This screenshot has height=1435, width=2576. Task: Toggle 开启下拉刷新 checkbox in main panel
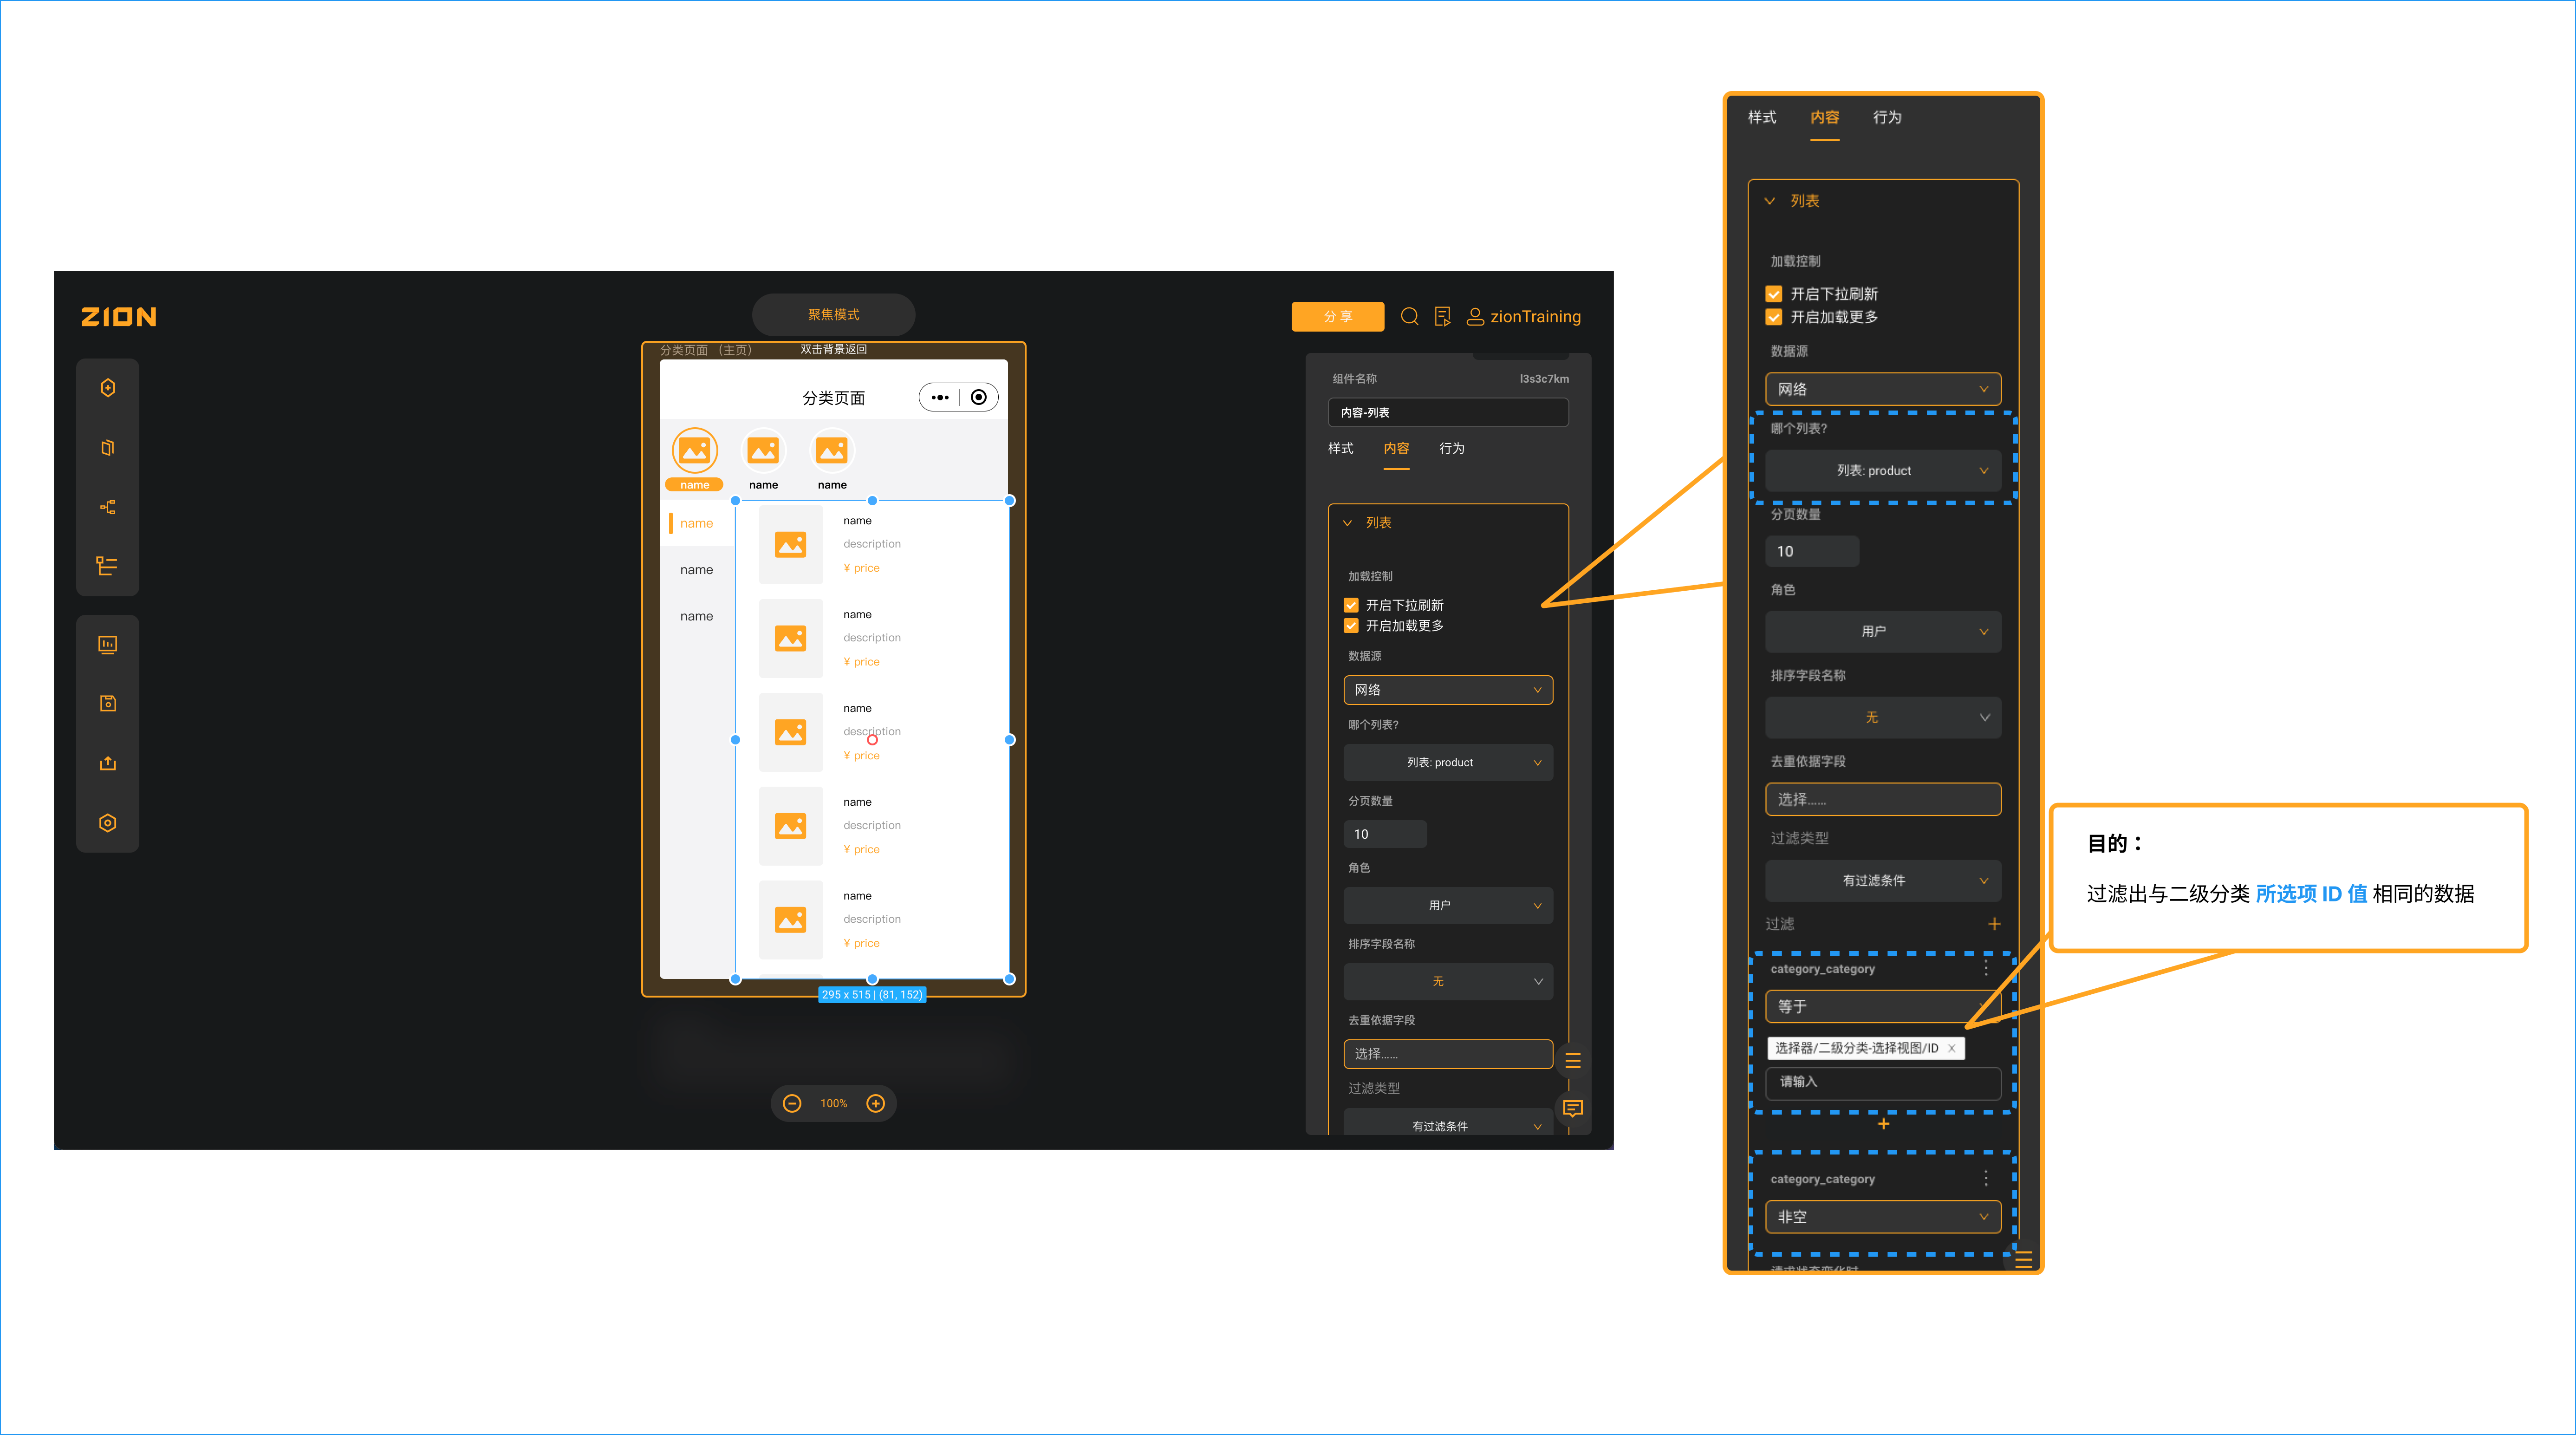(x=1351, y=605)
